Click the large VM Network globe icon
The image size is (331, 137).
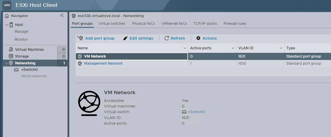coord(89,103)
